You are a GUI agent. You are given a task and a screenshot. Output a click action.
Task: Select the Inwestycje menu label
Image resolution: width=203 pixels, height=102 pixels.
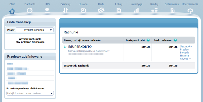coord(137,4)
